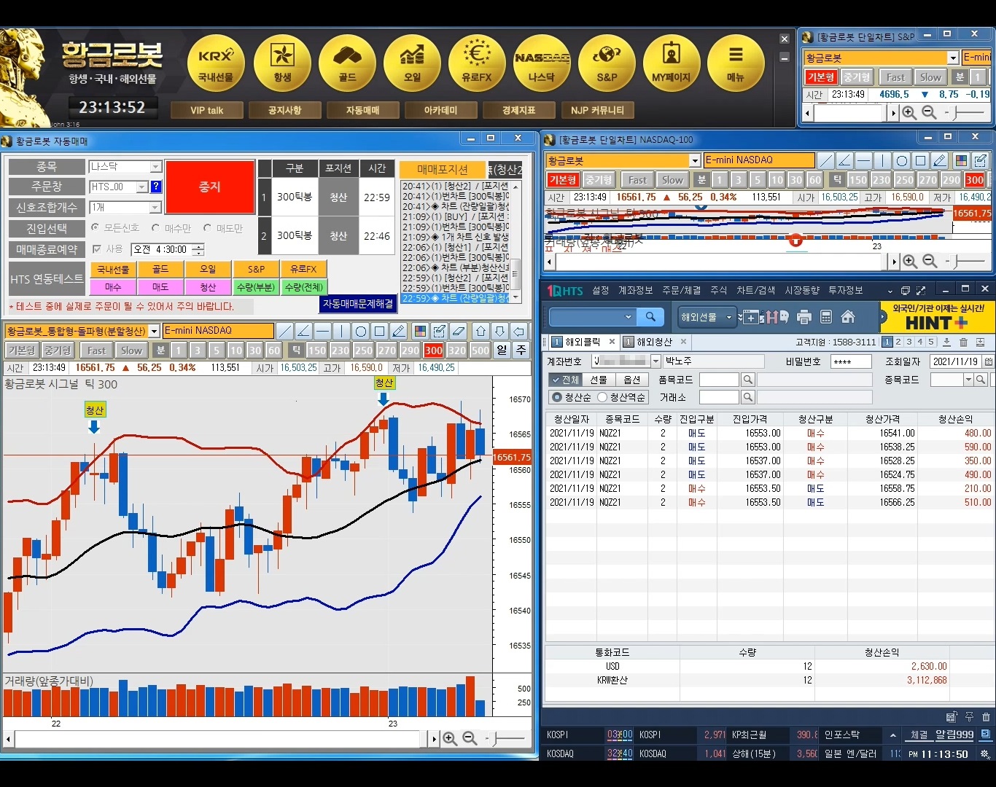Click 공지사항 button

click(x=284, y=110)
